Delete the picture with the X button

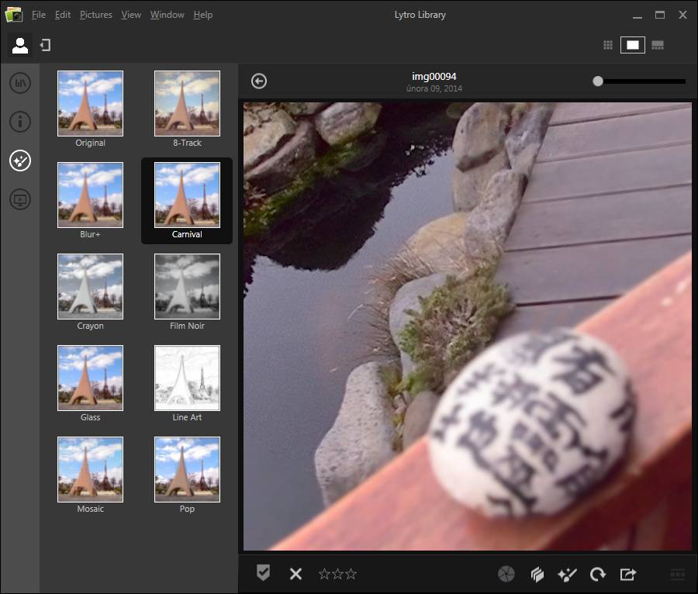[x=295, y=574]
